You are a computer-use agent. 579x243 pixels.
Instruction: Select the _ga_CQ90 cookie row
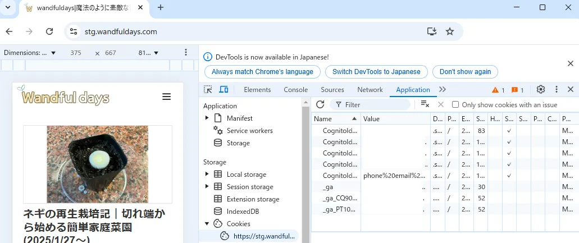pos(445,198)
